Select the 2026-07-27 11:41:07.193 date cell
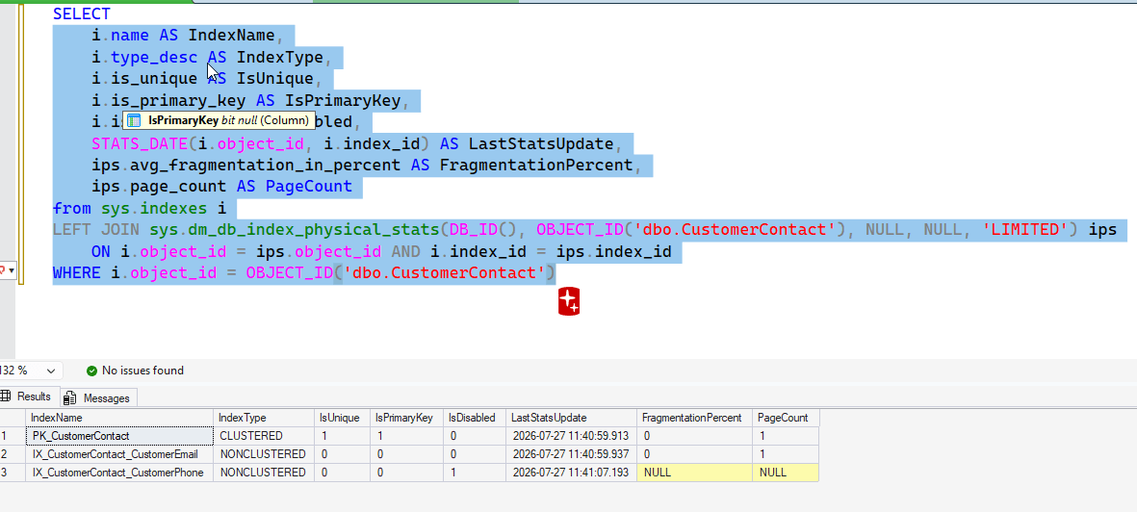 (x=571, y=473)
